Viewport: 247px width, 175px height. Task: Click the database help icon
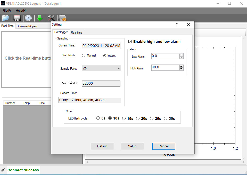pos(62,18)
